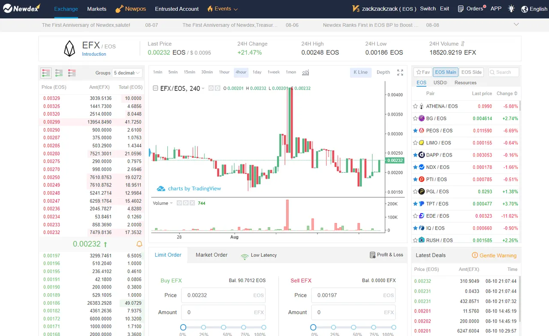Open First Anniversary of Newdex,salute! announcement
The height and width of the screenshot is (336, 549).
point(86,25)
